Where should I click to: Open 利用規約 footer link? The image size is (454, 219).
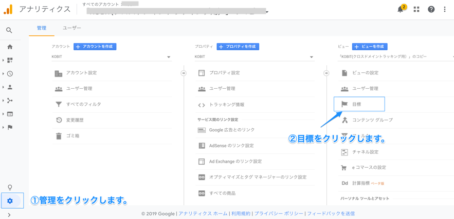coord(241,214)
